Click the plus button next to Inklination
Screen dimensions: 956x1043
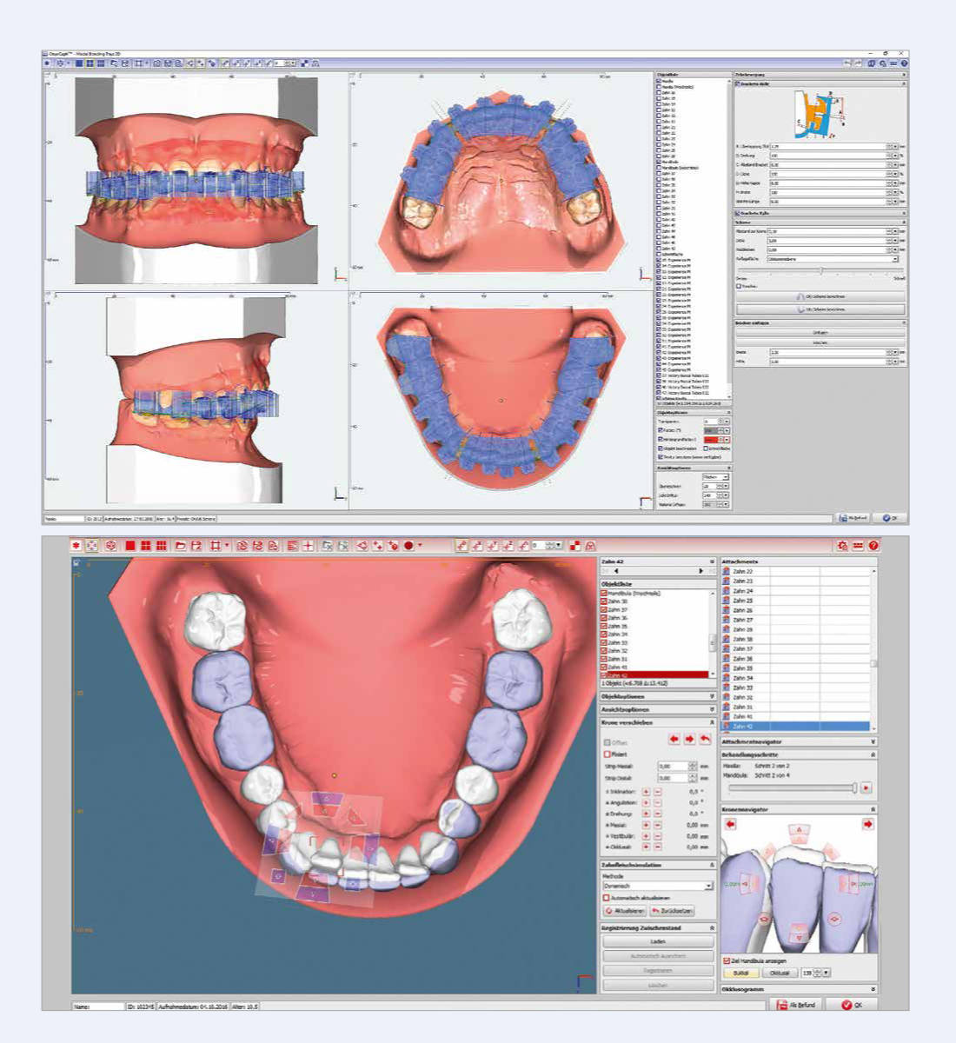[646, 792]
